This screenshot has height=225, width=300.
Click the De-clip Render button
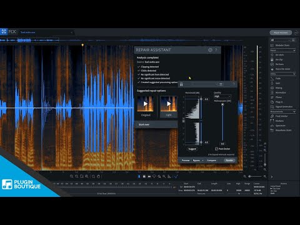(229, 161)
